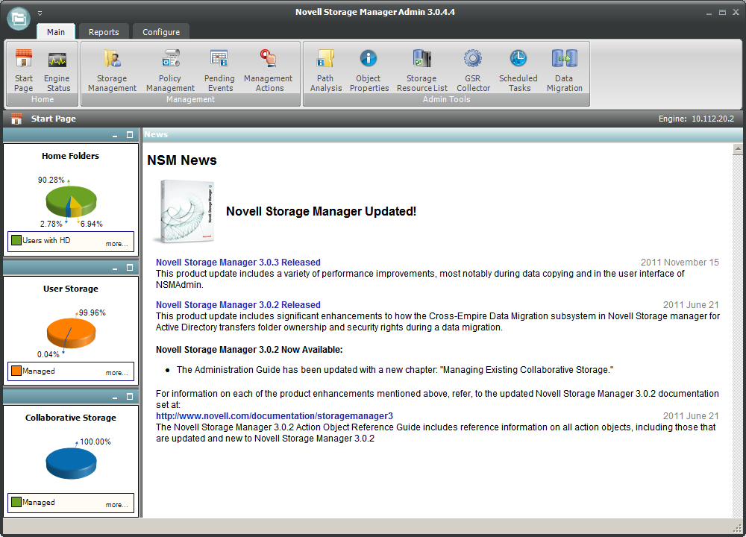Click the 90.28% chart label
Screen dimensions: 746x537
click(51, 180)
